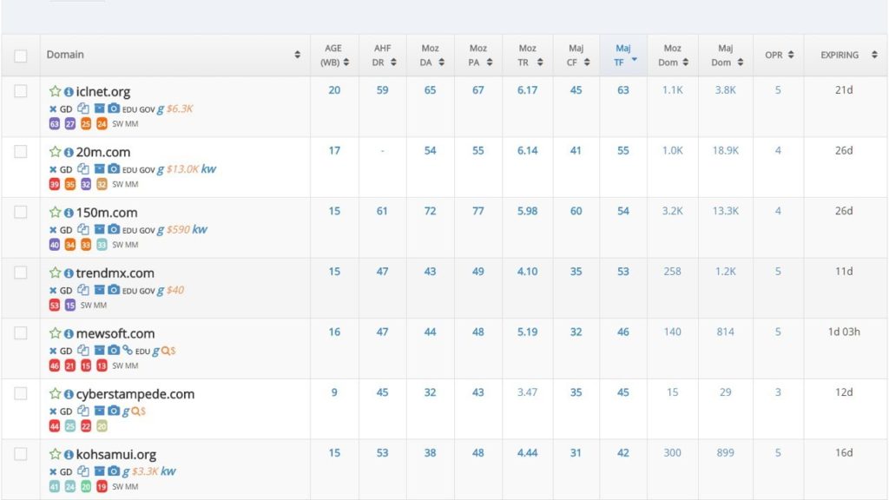Image resolution: width=889 pixels, height=500 pixels.
Task: Click the Maj Dom column header
Action: (x=726, y=55)
